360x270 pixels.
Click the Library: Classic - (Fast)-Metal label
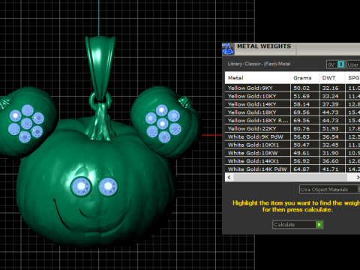259,64
